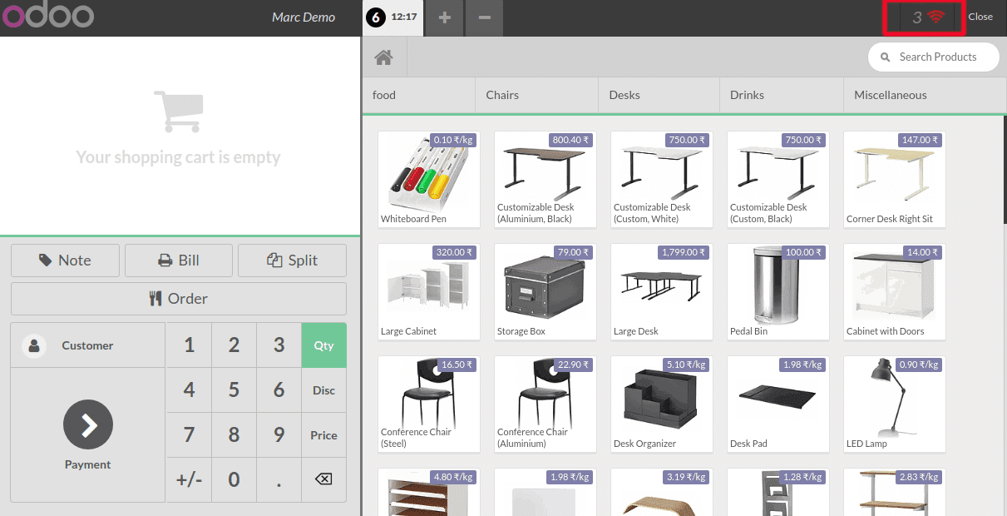Add Whiteboard Pen to the cart

[429, 179]
